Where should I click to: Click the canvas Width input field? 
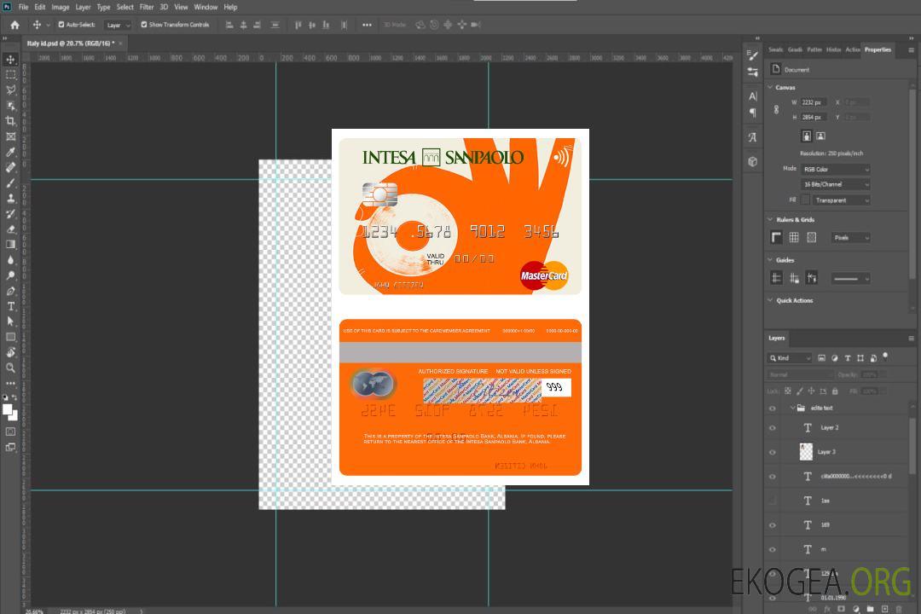[813, 102]
